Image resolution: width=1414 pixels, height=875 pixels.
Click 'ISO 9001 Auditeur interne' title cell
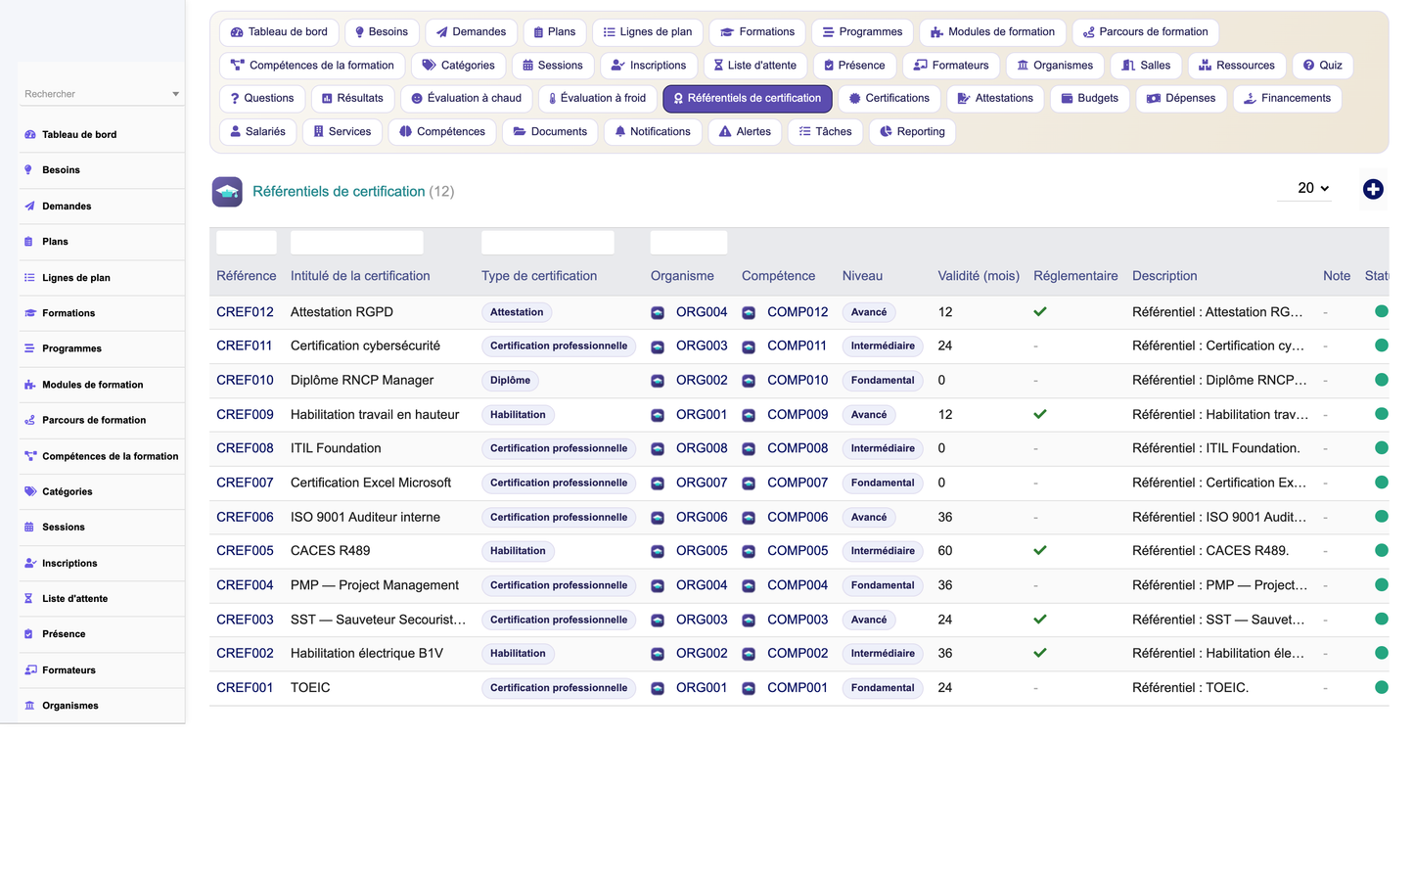tap(365, 517)
